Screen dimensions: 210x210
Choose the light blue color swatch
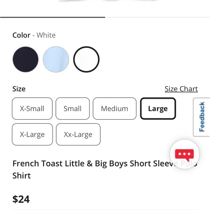[56, 59]
